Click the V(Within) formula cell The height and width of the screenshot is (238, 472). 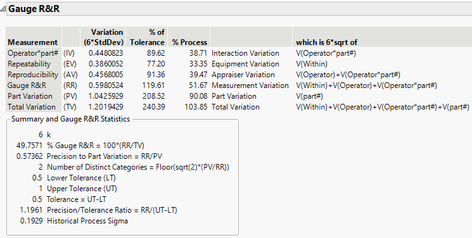312,64
